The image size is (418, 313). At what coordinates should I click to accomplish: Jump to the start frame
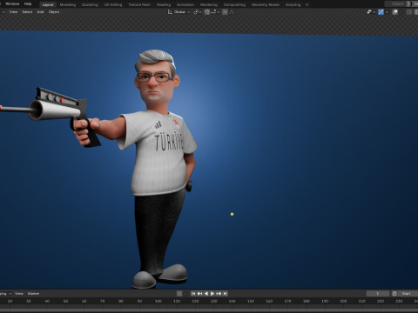(x=193, y=294)
